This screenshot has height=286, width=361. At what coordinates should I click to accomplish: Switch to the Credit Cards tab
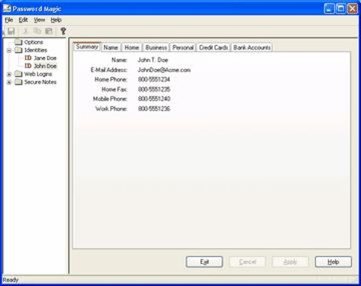pyautogui.click(x=213, y=48)
